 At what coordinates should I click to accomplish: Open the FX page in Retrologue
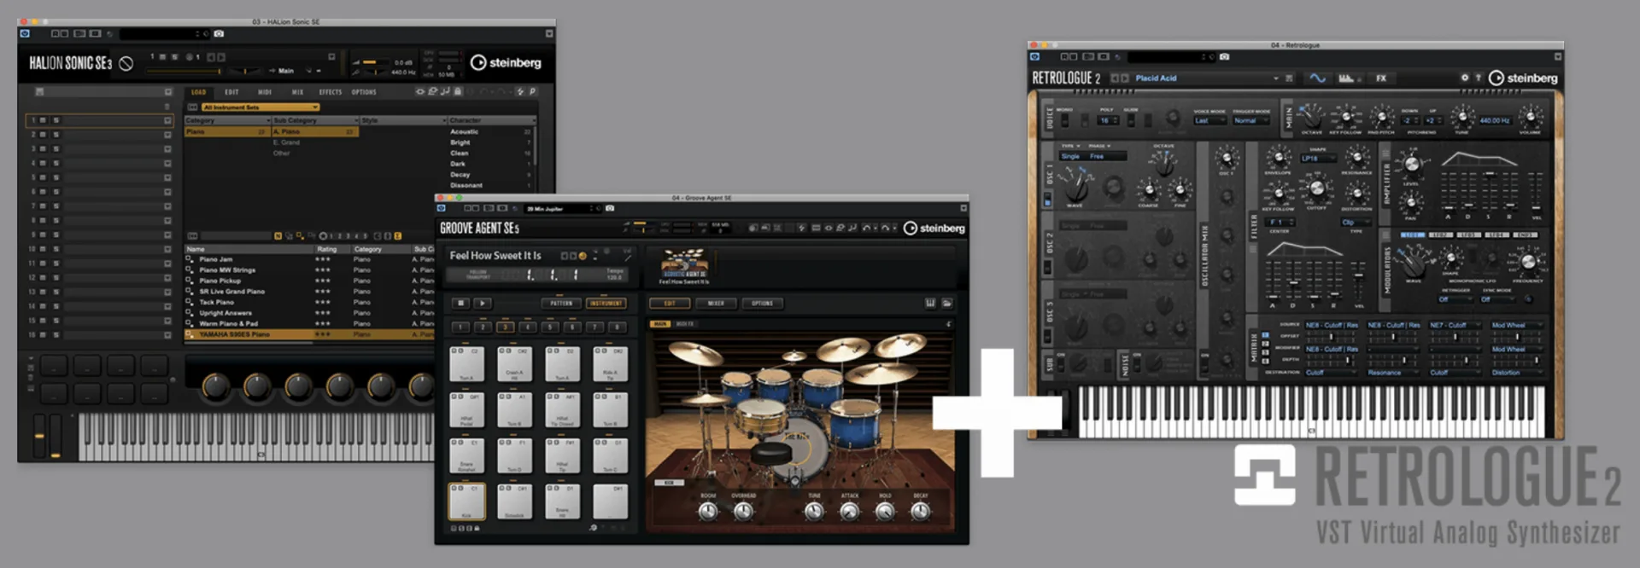1381,78
